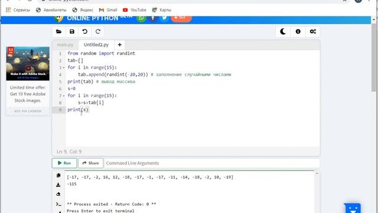Image resolution: width=378 pixels, height=213 pixels.
Task: Redo the edit in editor toolbar
Action: 98,31
